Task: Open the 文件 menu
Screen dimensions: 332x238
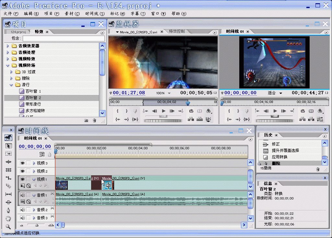Action: (x=11, y=14)
